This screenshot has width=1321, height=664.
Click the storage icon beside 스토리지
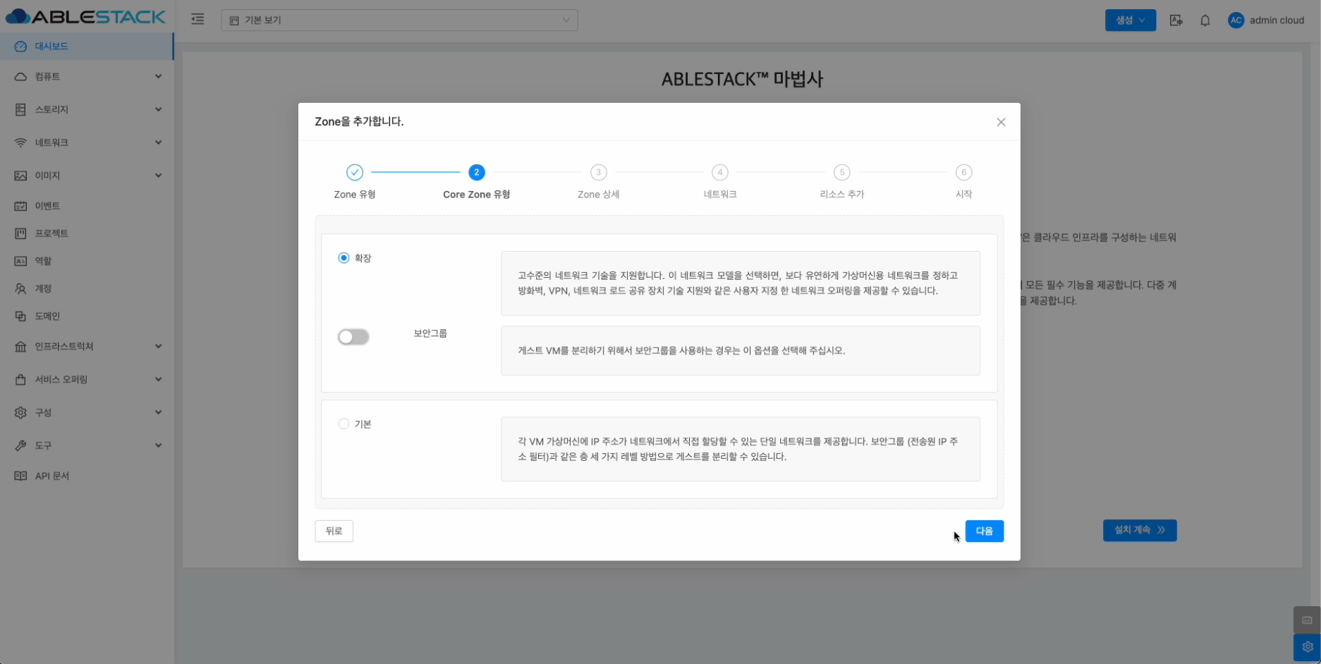tap(20, 110)
